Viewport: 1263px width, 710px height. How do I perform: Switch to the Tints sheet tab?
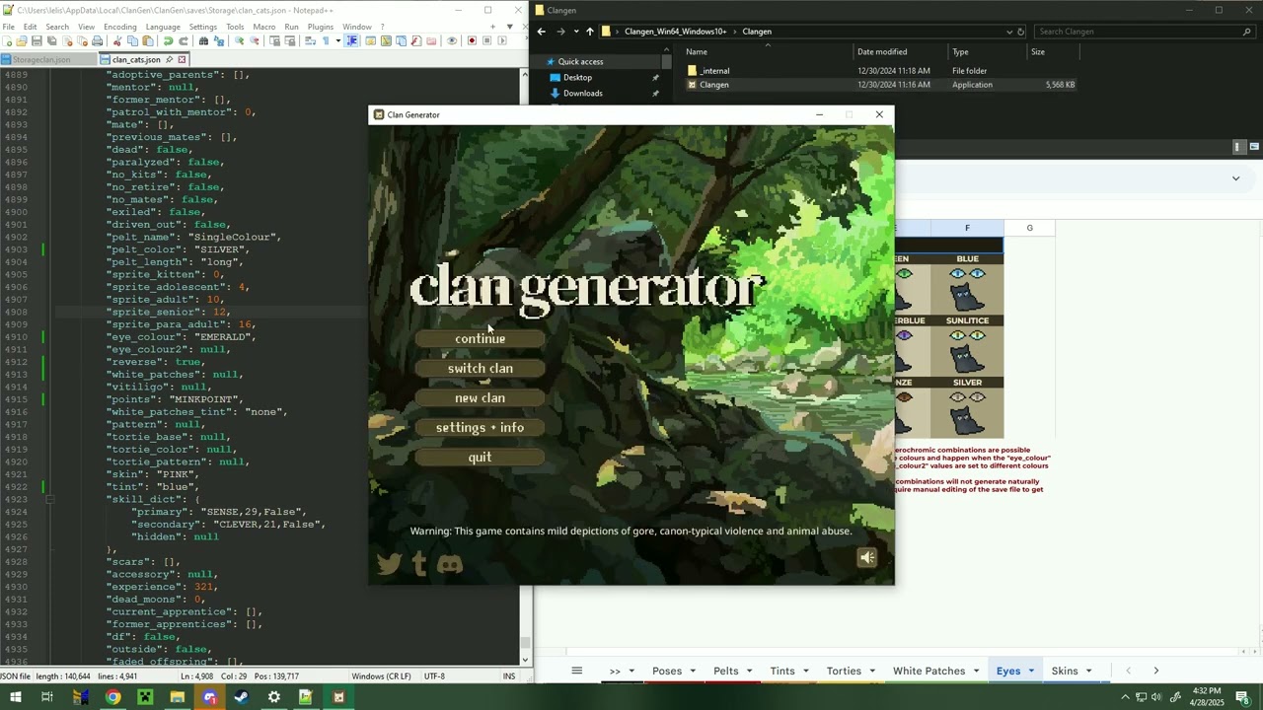[782, 671]
